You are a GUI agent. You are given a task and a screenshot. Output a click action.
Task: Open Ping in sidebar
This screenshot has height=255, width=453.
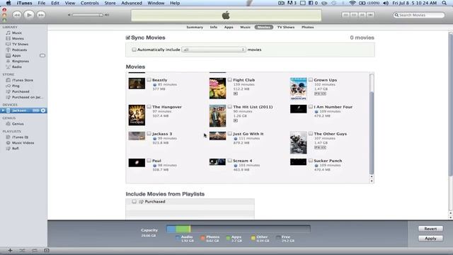pyautogui.click(x=16, y=86)
